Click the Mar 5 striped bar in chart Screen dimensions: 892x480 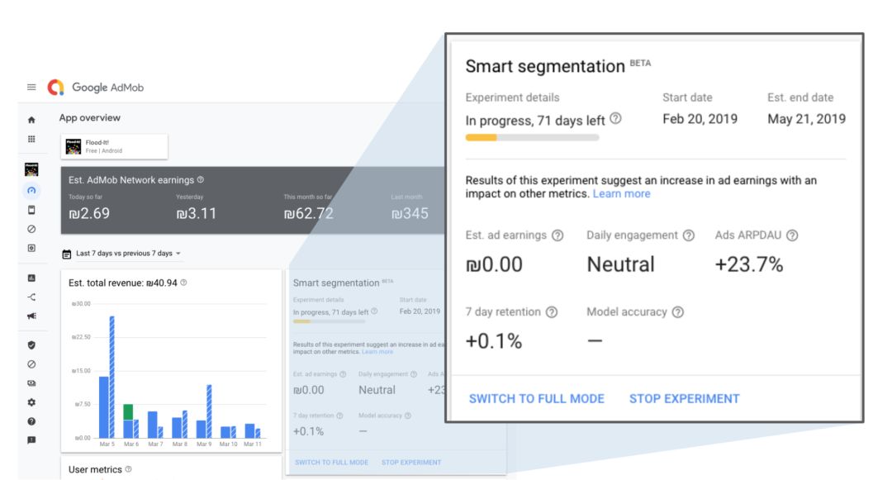pyautogui.click(x=112, y=377)
